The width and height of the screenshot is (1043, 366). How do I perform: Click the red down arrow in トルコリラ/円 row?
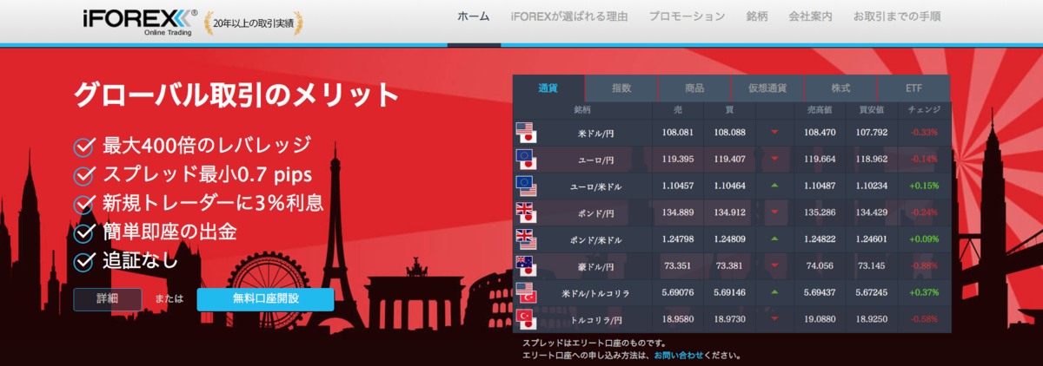(x=774, y=319)
